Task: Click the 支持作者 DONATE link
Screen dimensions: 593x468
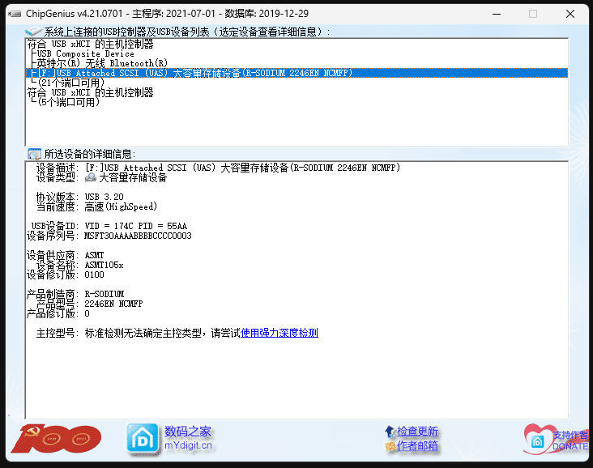Action: 570,440
